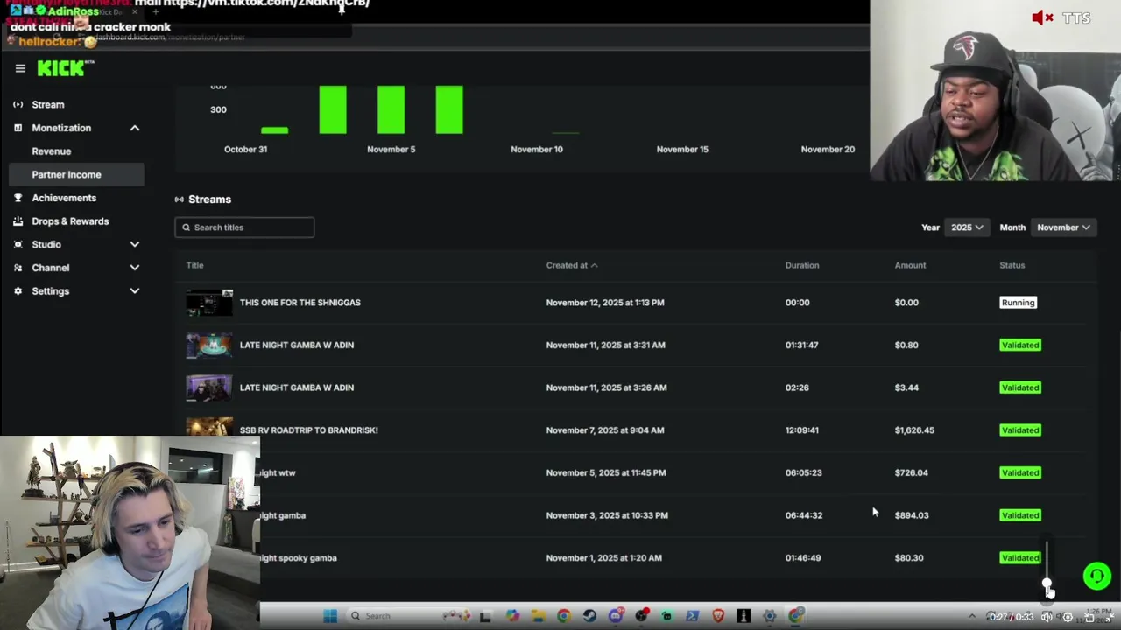Open the Revenue page
This screenshot has height=630, width=1121.
[52, 150]
